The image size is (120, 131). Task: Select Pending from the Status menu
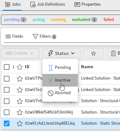(x=60, y=68)
